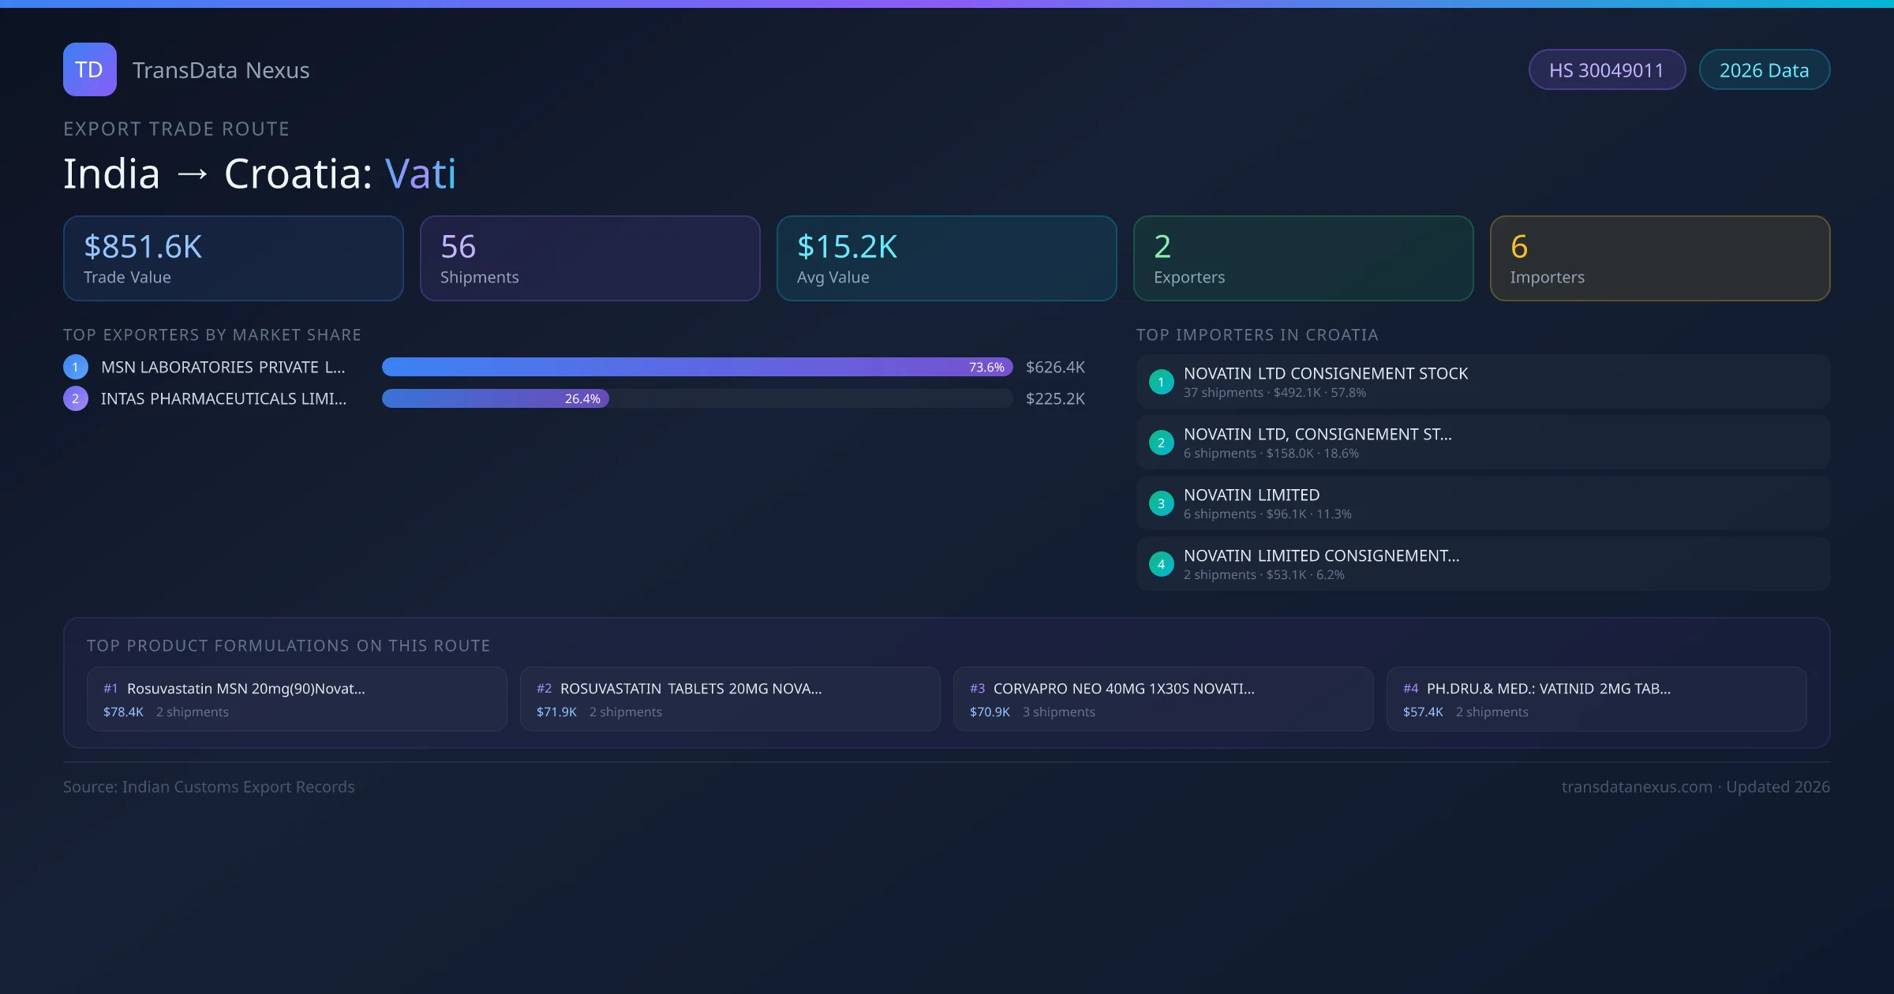Open the 56 Shipments card

tap(590, 259)
